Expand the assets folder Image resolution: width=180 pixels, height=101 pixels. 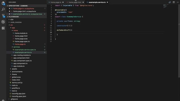point(14,69)
